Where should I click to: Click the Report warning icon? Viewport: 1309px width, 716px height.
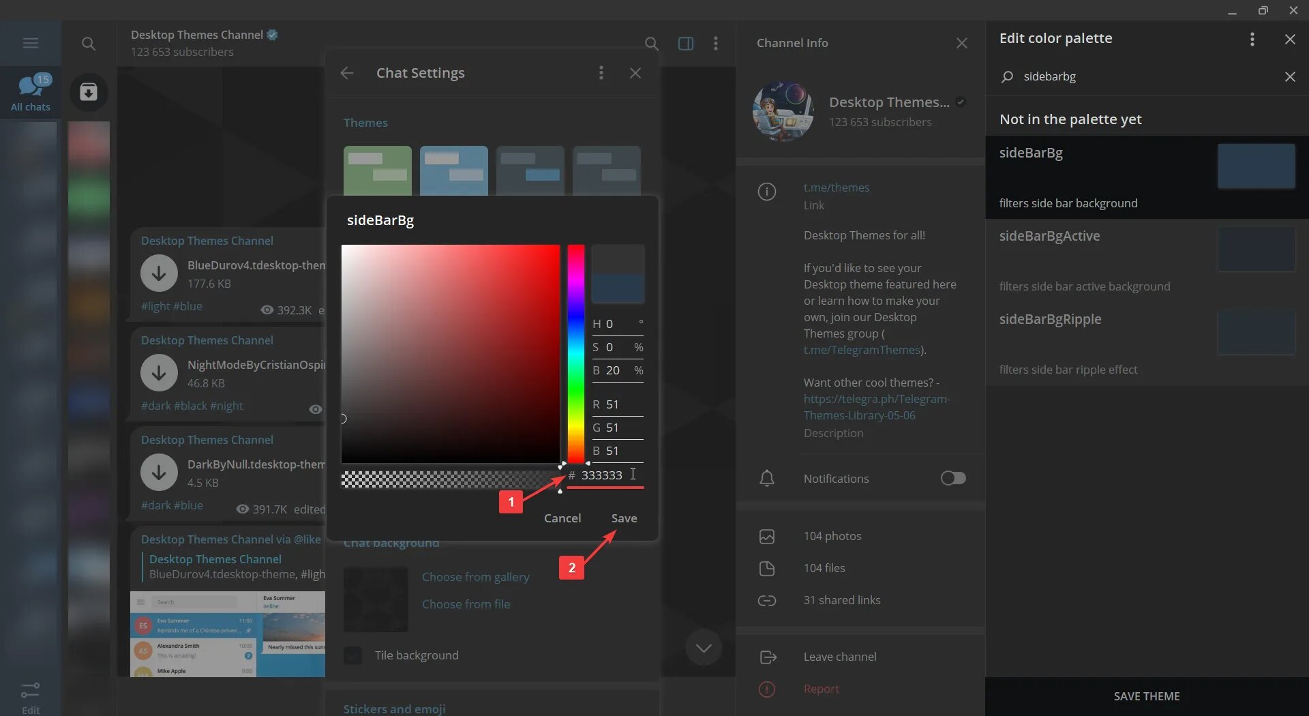767,689
